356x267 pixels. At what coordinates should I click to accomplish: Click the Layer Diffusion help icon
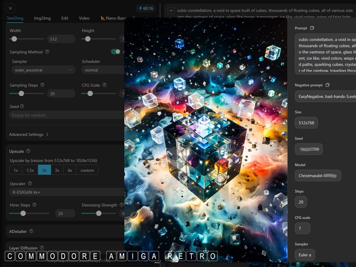(42, 248)
